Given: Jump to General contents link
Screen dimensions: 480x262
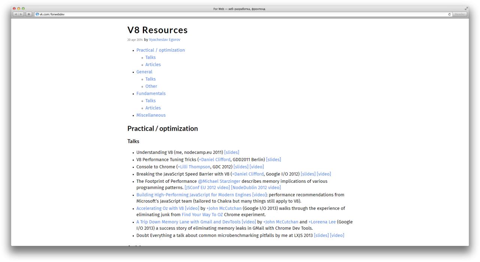Looking at the screenshot, I should [144, 72].
